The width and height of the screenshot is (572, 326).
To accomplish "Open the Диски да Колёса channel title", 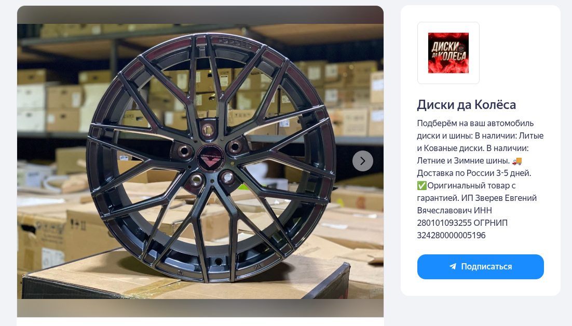I will click(466, 105).
